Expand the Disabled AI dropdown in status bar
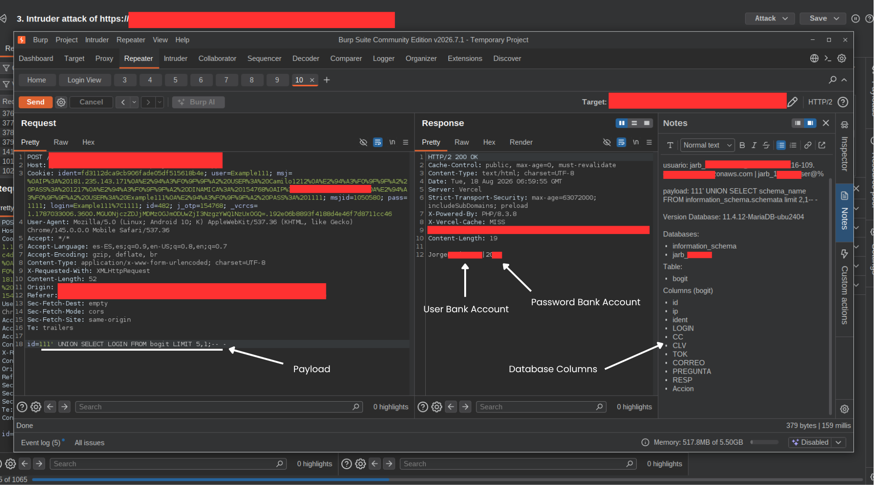Screen dimensions: 875x485 (x=838, y=442)
